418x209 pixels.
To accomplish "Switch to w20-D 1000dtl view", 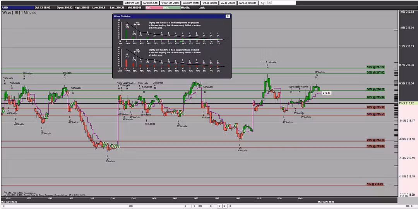I will coord(247,3).
